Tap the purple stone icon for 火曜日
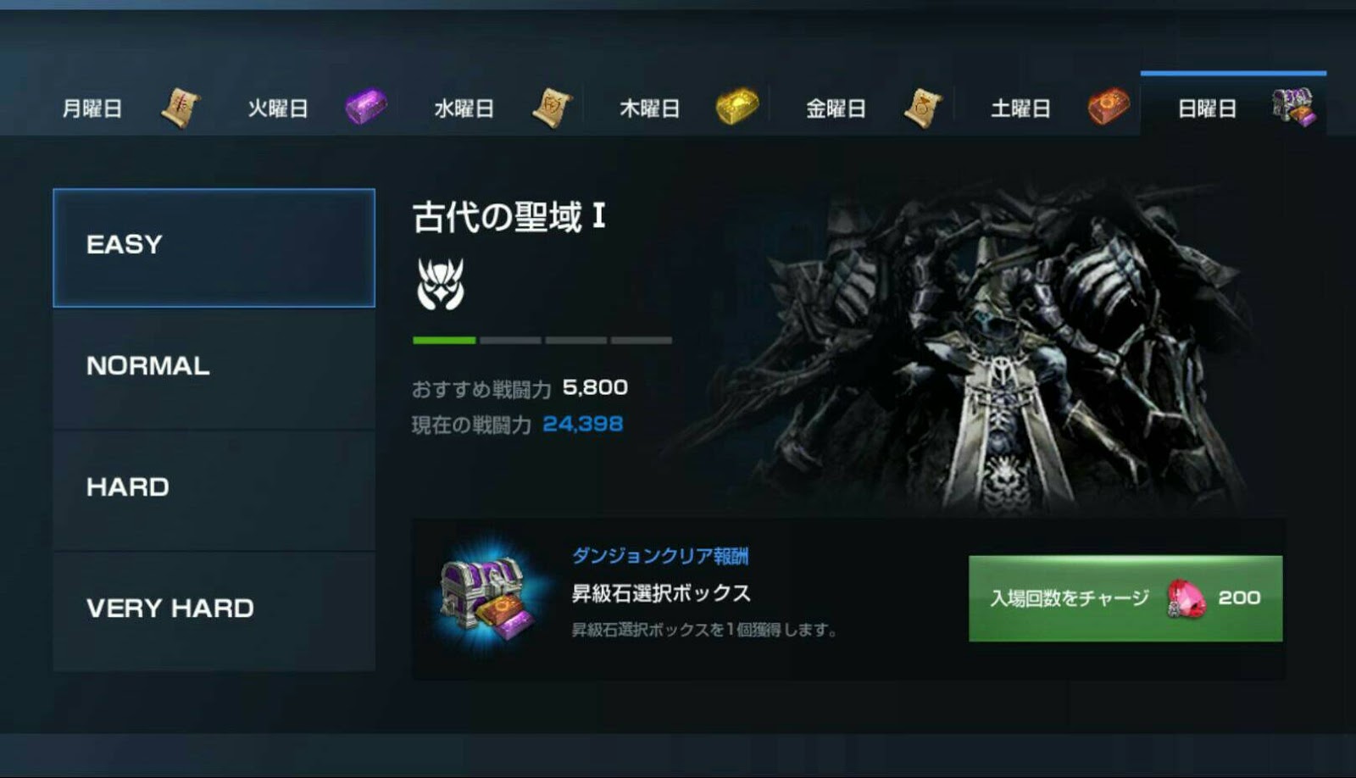The height and width of the screenshot is (778, 1356). (366, 108)
